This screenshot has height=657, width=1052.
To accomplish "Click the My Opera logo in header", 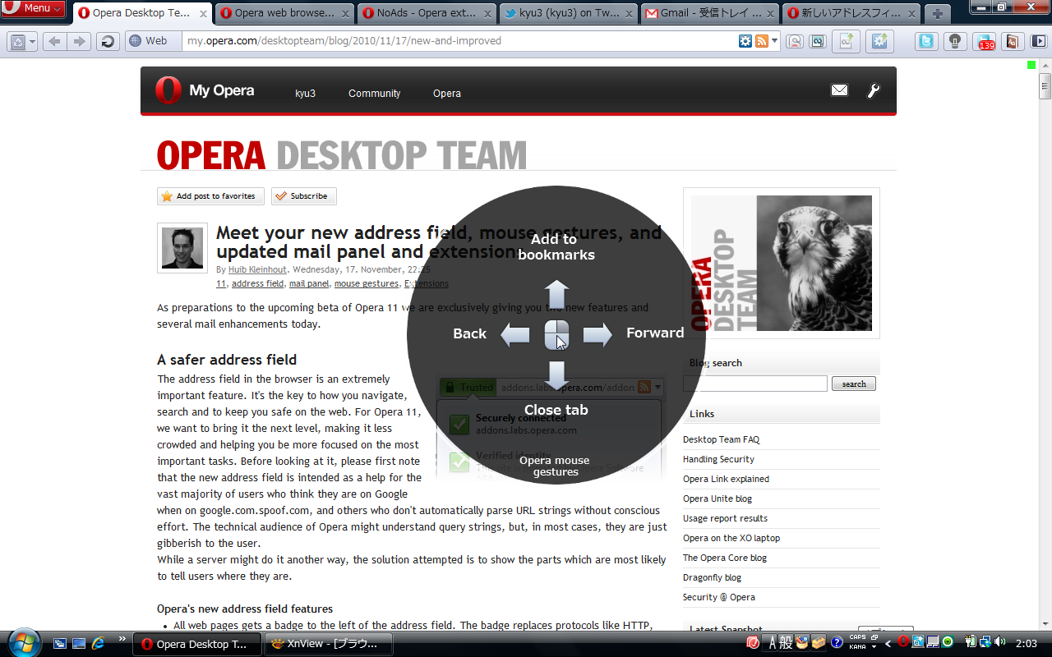I will [205, 90].
